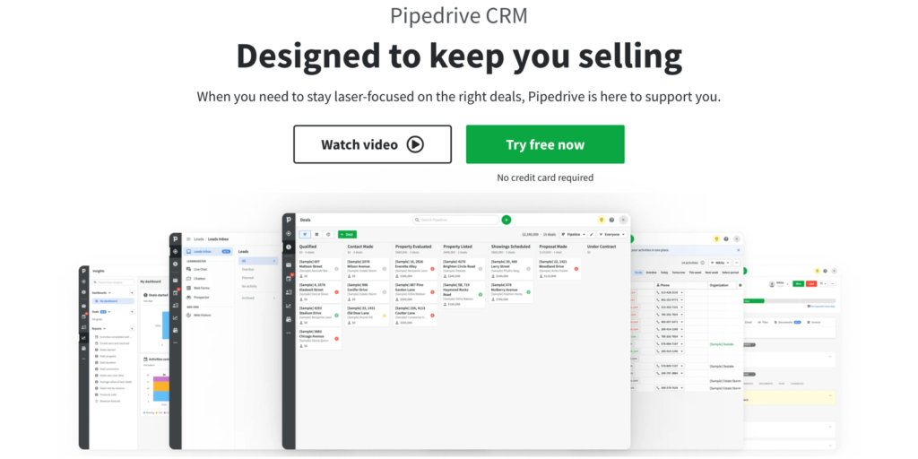
Task: Open the Everyone filter dropdown
Action: [612, 234]
